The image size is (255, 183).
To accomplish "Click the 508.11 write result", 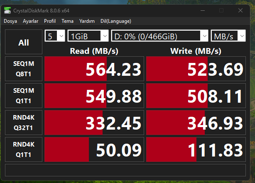I will (x=196, y=96).
